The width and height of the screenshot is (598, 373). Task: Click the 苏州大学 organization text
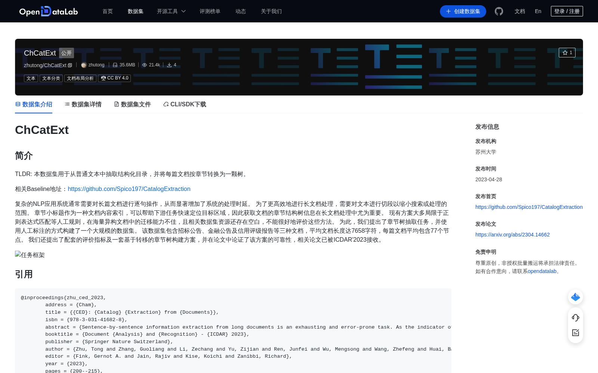coord(486,152)
